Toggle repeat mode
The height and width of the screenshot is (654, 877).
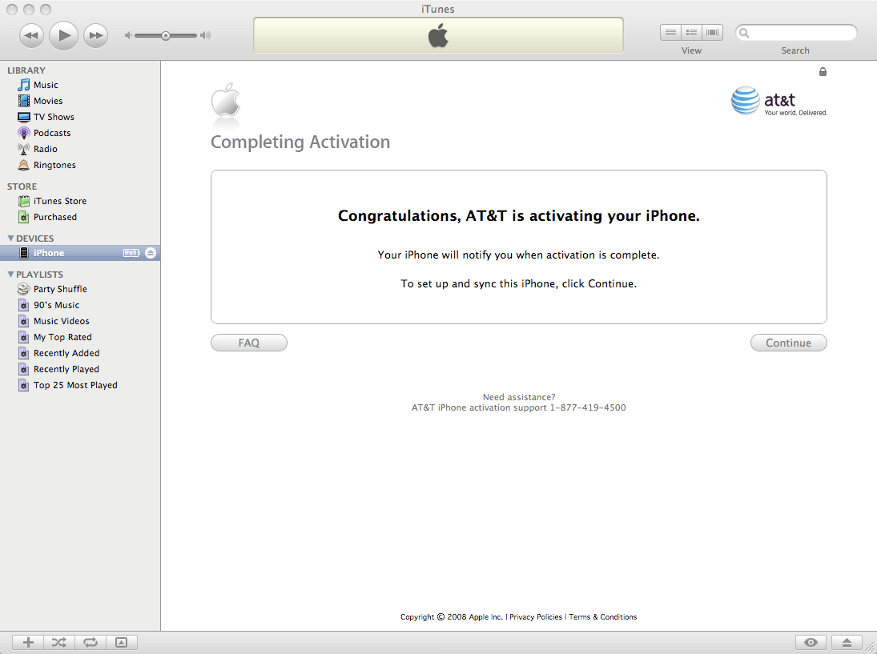coord(91,642)
